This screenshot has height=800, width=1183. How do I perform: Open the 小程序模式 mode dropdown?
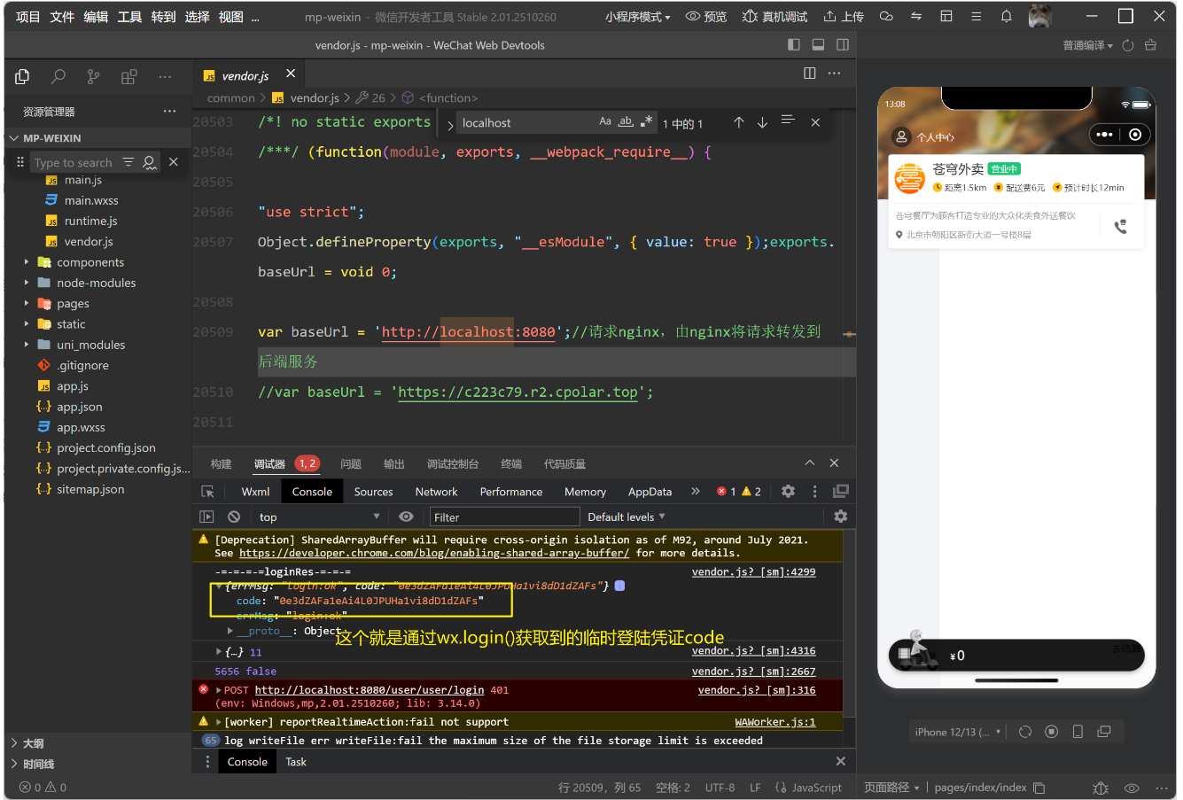638,17
